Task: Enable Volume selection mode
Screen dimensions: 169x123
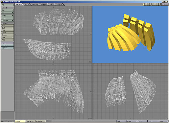Action: (x=41, y=121)
